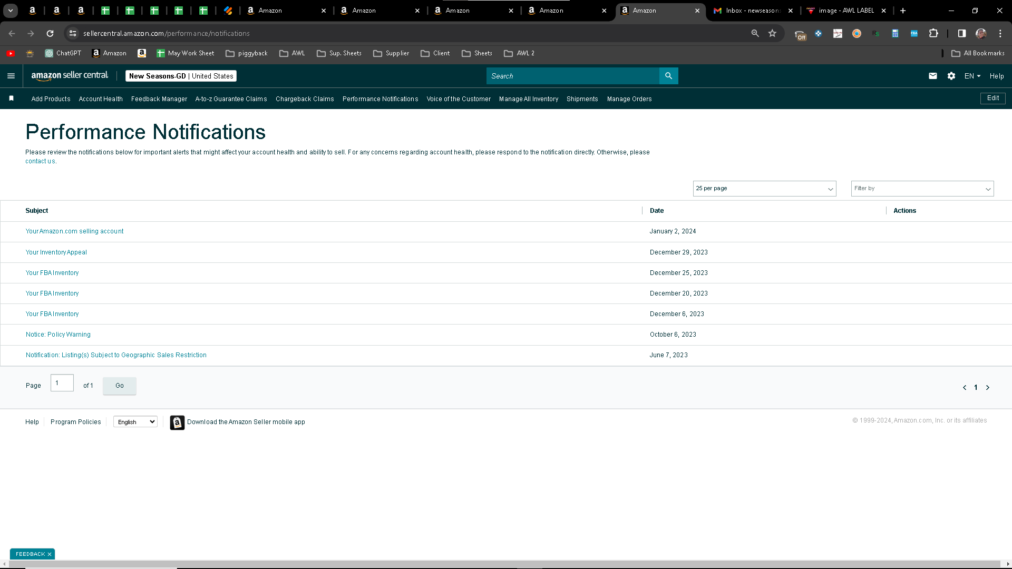Bookmark this page with the star icon
Viewport: 1012px width, 569px height.
coord(772,33)
